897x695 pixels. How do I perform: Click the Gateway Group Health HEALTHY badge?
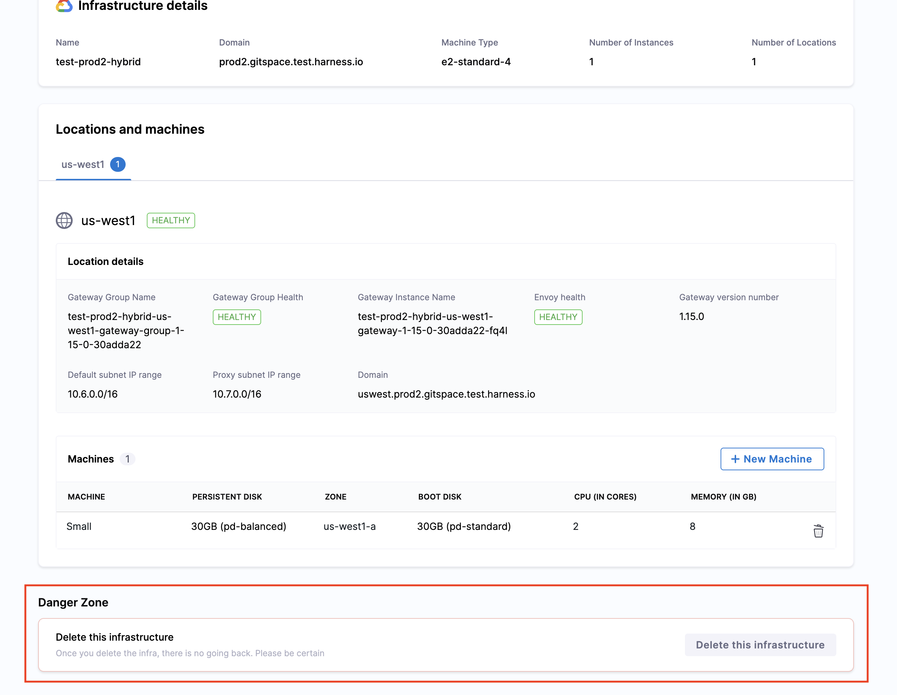(x=236, y=316)
